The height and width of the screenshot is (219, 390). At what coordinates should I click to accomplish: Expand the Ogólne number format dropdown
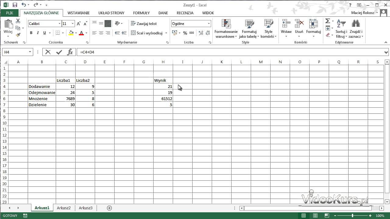point(209,23)
